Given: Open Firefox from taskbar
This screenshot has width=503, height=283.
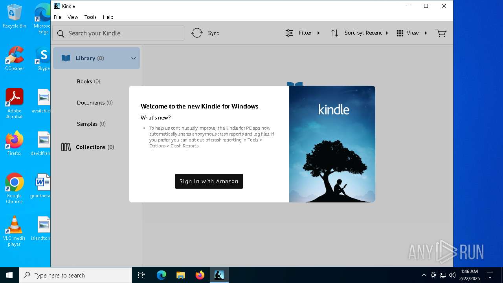Looking at the screenshot, I should pyautogui.click(x=200, y=275).
